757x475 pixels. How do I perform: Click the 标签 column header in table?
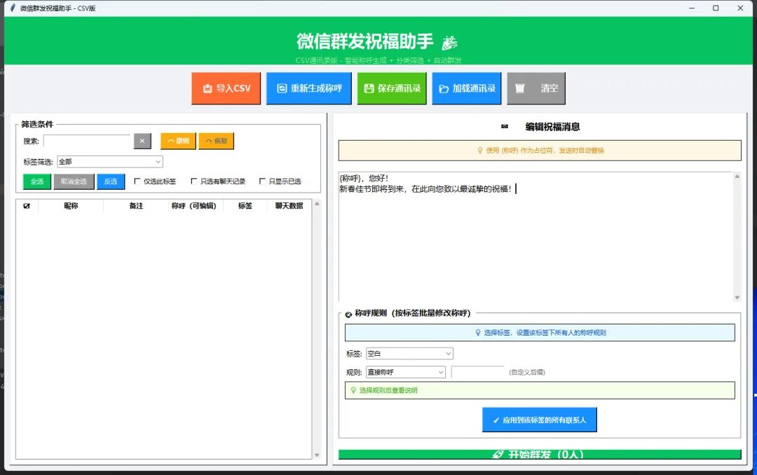click(x=245, y=206)
